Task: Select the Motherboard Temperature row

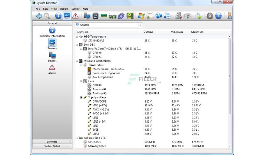Action: (x=151, y=69)
